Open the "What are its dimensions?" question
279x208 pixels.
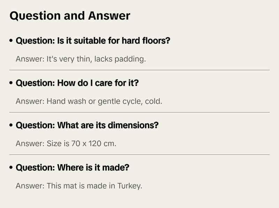[x=87, y=125]
